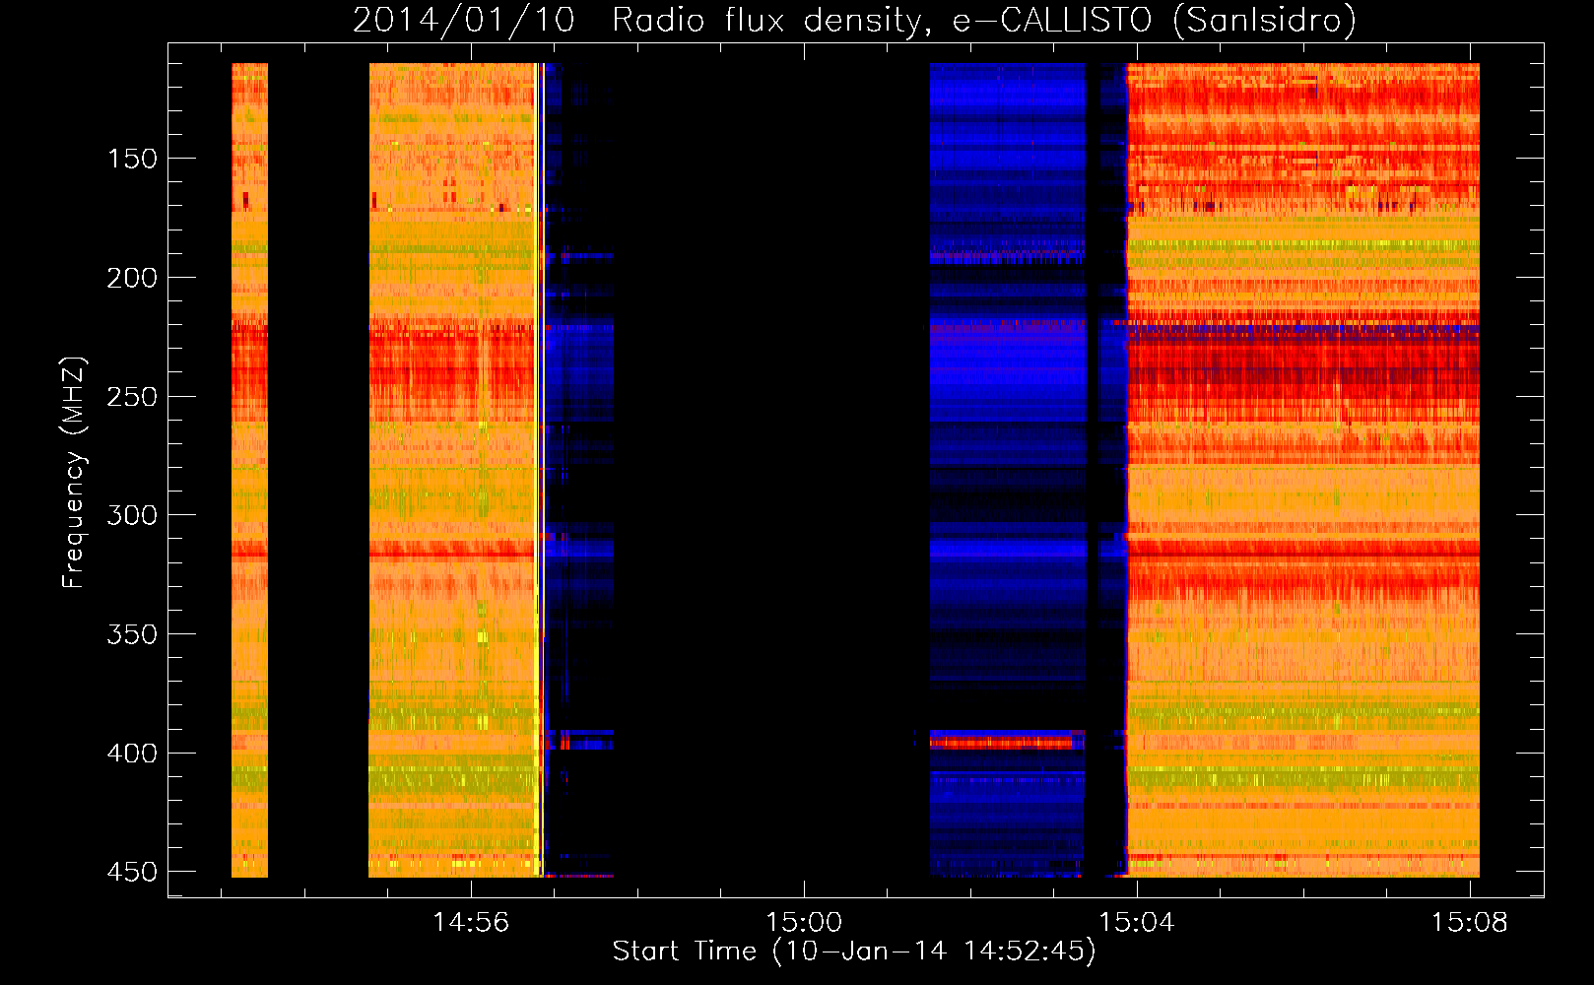Click the 14:56 time tick label

[x=471, y=922]
